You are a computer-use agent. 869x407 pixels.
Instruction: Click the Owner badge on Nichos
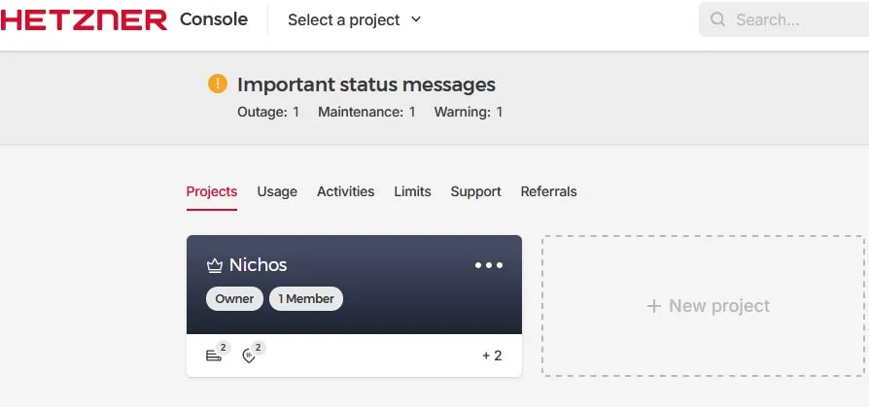coord(234,299)
